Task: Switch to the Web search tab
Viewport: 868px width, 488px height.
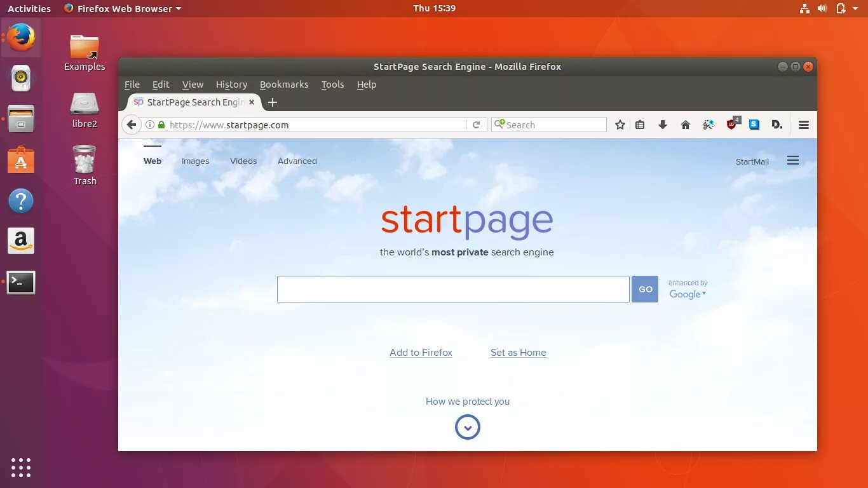Action: [153, 161]
